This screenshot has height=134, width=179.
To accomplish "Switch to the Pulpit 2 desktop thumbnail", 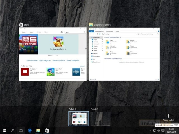I will (x=100, y=119).
